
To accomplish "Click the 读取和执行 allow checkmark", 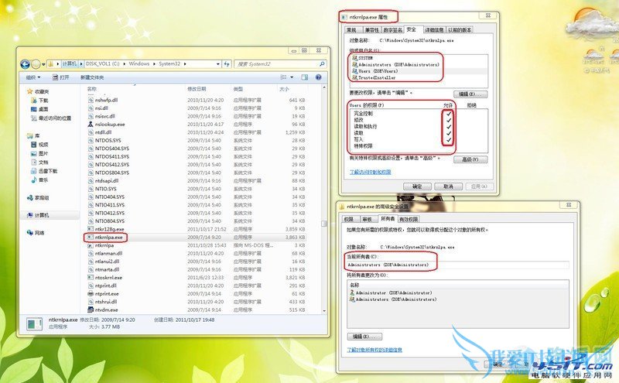I will click(449, 127).
